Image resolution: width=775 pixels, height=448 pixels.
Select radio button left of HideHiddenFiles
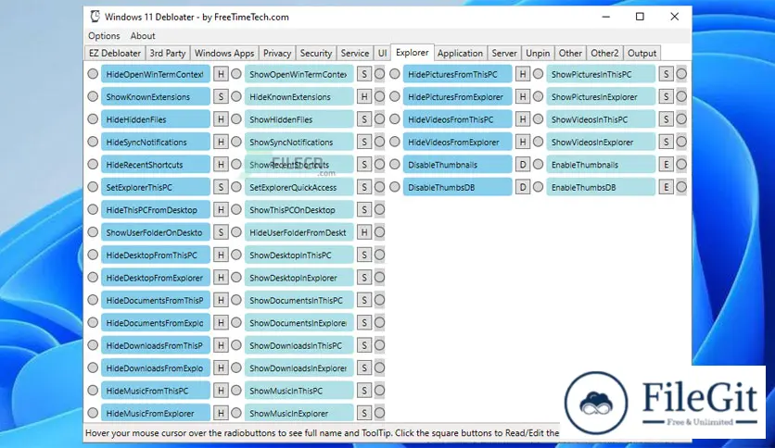pos(93,118)
